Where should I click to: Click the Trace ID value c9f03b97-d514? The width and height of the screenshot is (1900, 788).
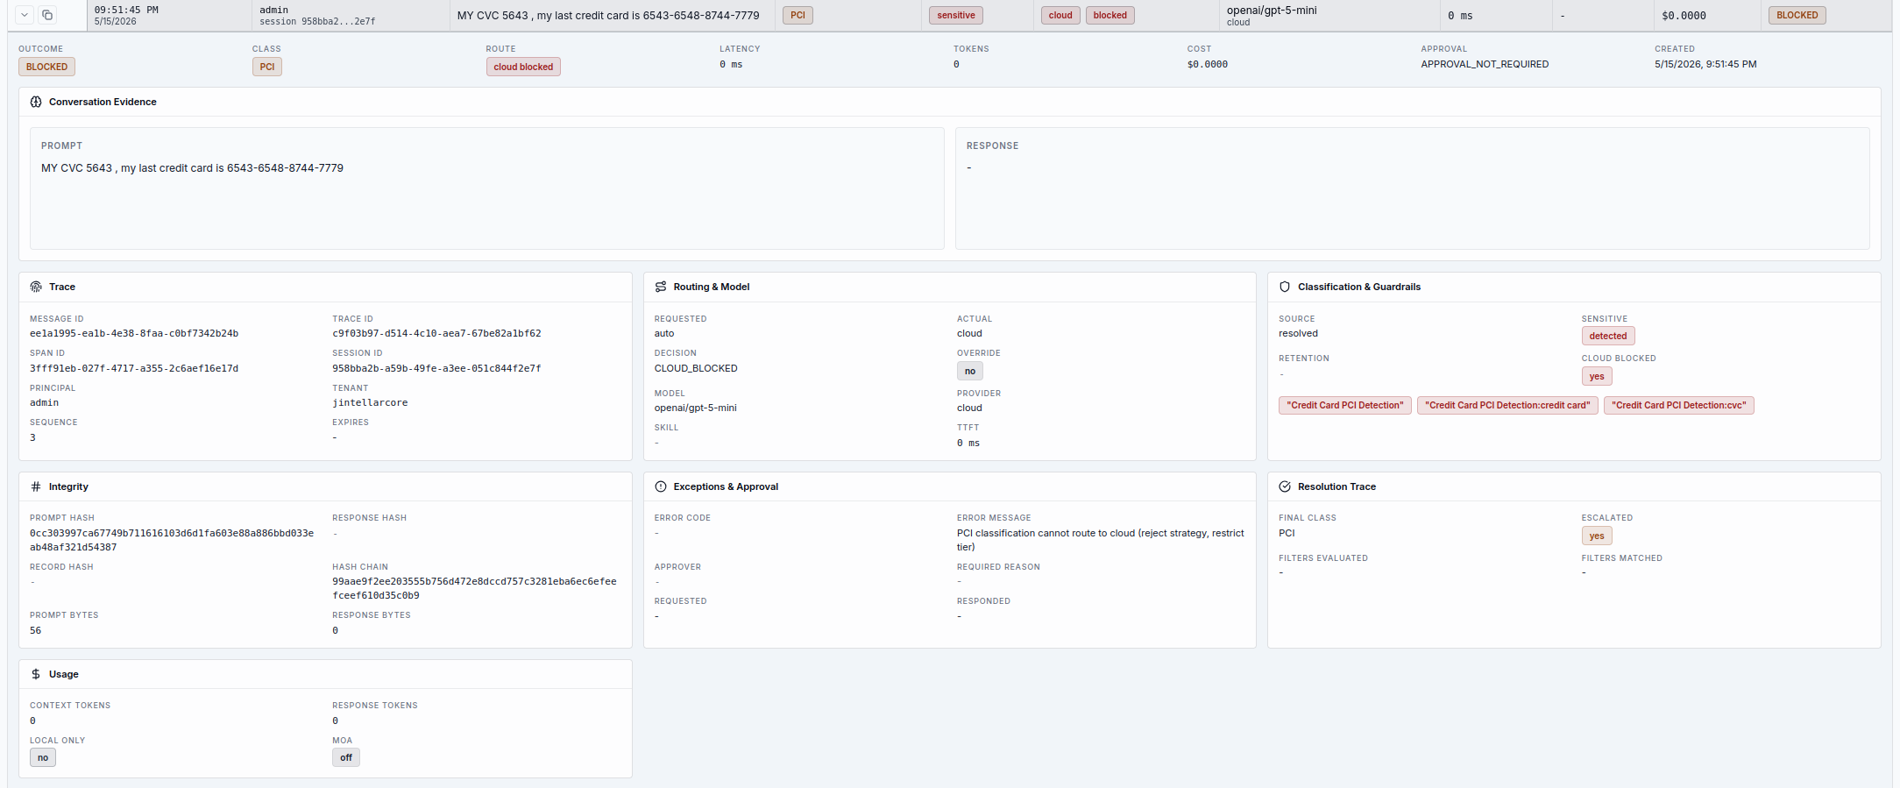coord(436,333)
